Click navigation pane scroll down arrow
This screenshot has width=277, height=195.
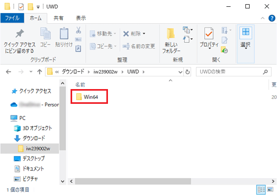pyautogui.click(x=63, y=181)
